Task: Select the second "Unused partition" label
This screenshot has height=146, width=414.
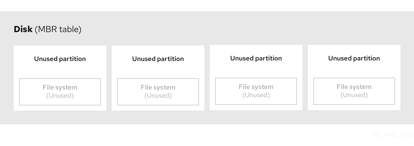Action: click(x=158, y=59)
